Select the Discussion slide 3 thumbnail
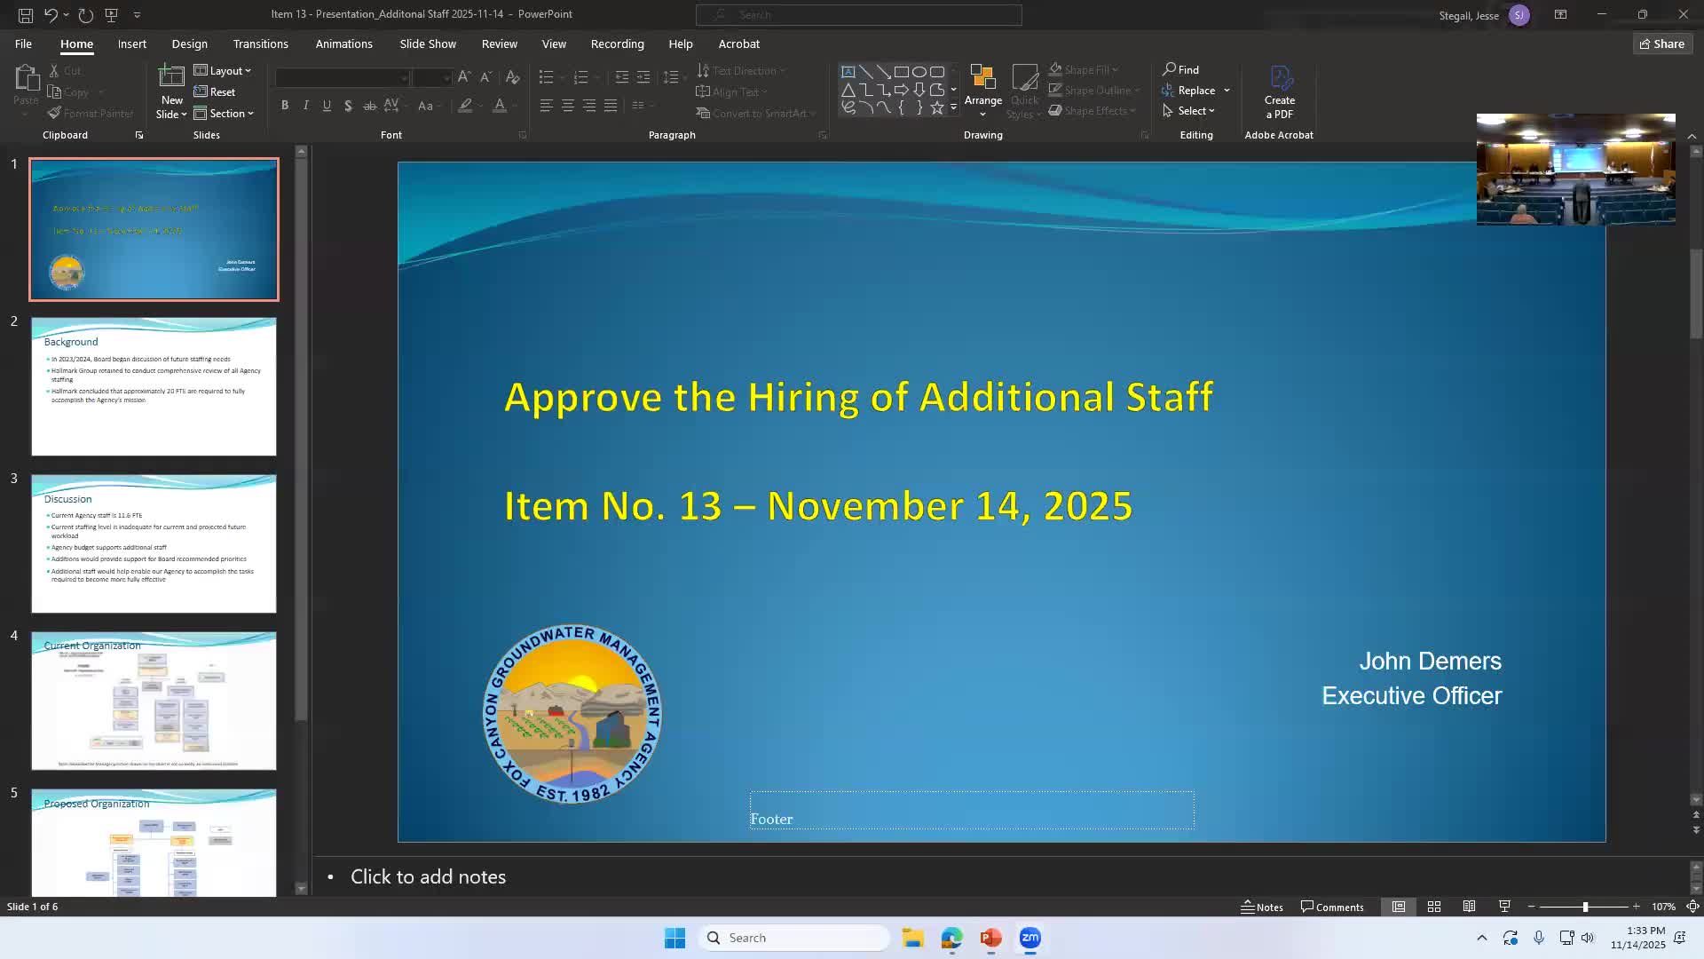The height and width of the screenshot is (959, 1704). (x=154, y=543)
